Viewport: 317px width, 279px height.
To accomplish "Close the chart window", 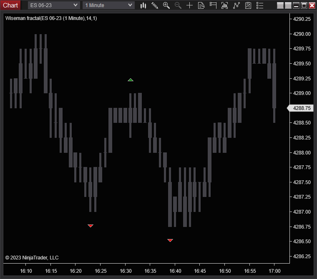I will (312, 5).
